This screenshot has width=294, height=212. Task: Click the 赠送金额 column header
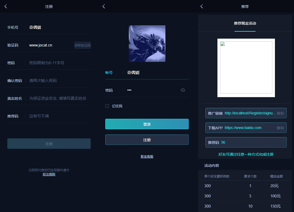[x=276, y=176]
